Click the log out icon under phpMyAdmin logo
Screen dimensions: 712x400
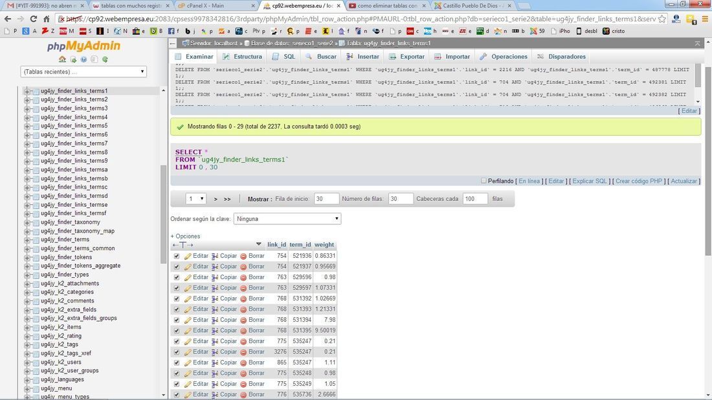tap(73, 59)
